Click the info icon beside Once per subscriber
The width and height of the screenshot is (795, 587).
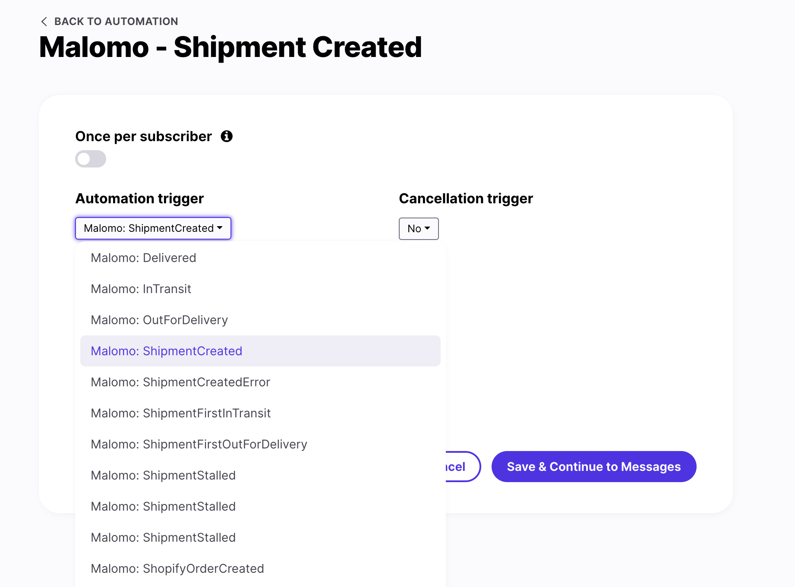tap(227, 136)
